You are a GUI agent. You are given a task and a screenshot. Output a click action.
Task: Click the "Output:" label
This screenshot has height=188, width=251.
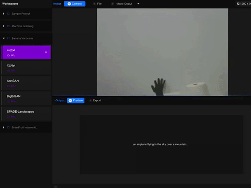coord(60,100)
